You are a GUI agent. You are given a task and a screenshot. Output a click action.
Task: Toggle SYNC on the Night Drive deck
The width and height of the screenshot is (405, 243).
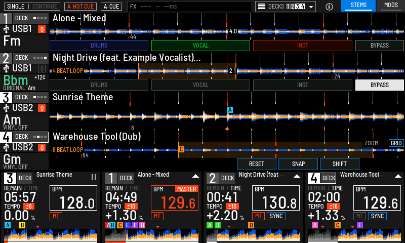coord(276,216)
